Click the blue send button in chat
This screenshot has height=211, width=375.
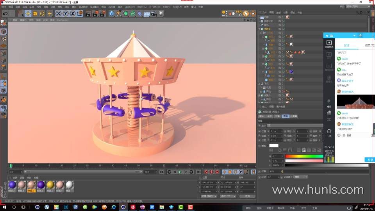[369, 159]
